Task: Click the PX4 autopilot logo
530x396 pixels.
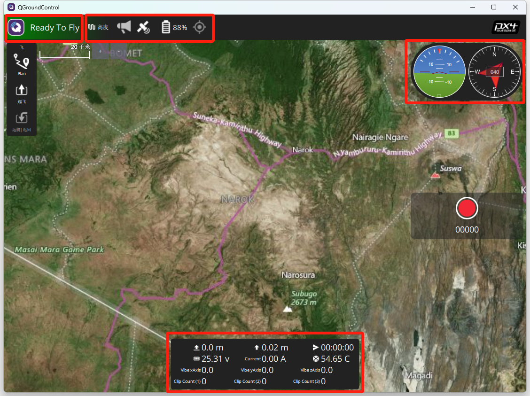Action: [x=506, y=27]
